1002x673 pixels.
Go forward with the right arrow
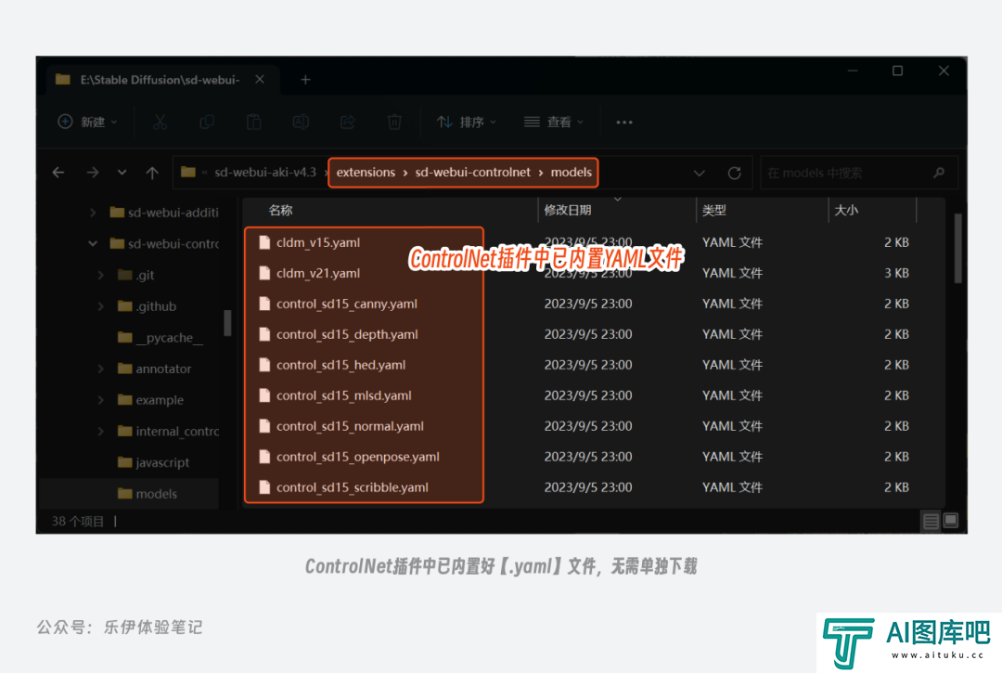(93, 173)
